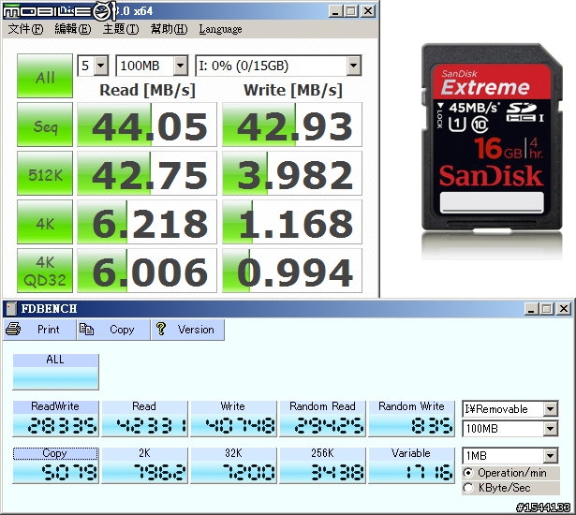Click the 256K test button
576x515 pixels.
click(322, 465)
